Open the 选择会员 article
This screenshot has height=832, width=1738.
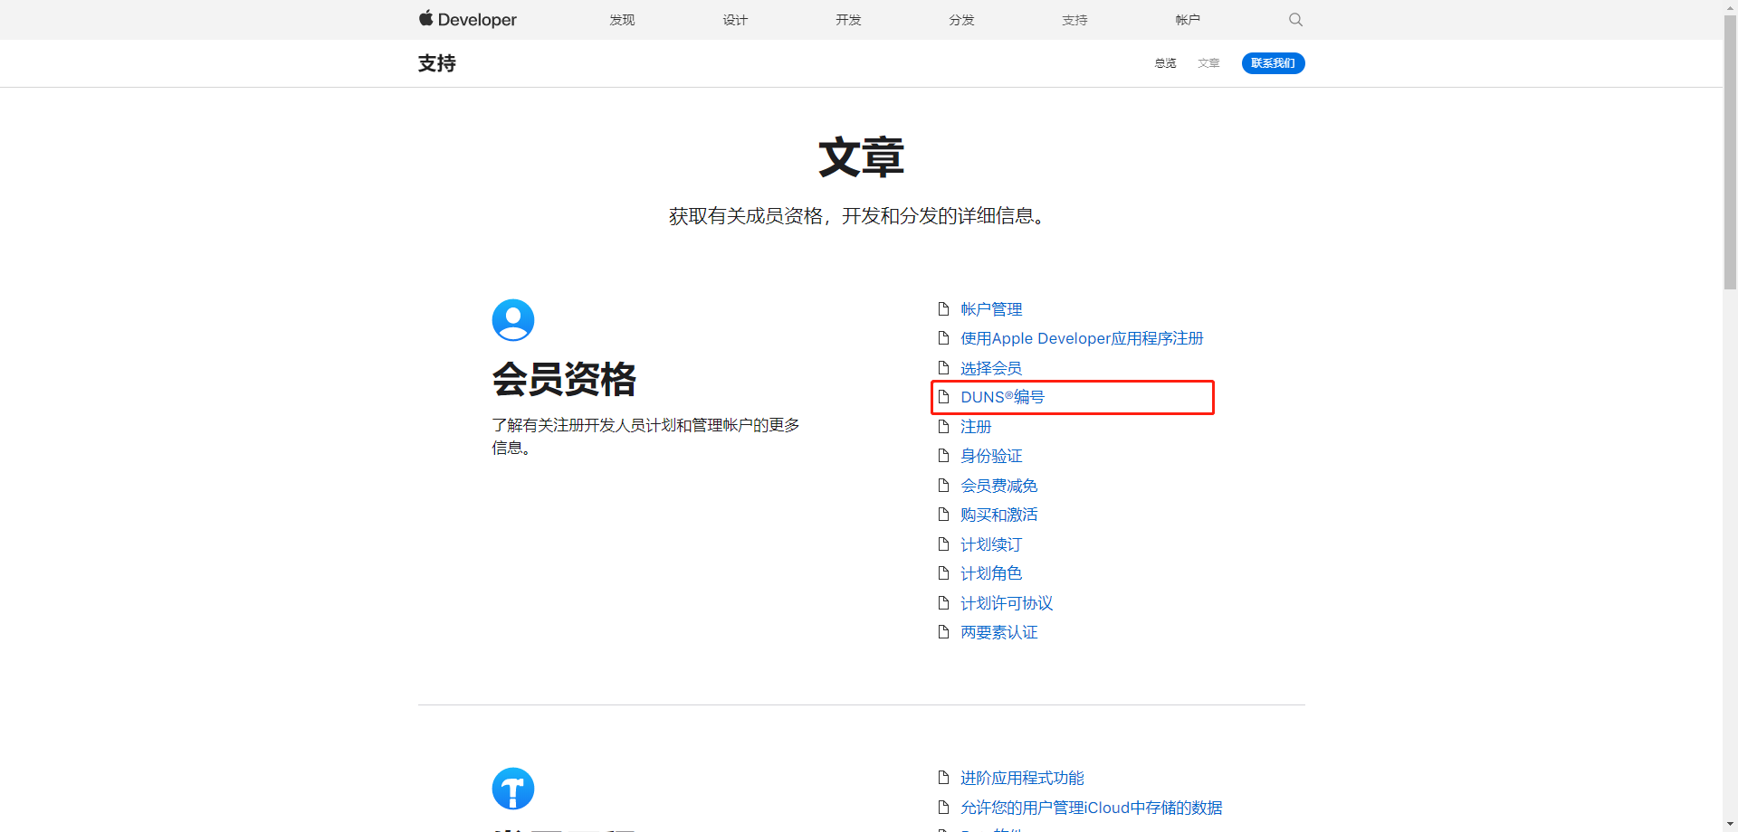991,368
